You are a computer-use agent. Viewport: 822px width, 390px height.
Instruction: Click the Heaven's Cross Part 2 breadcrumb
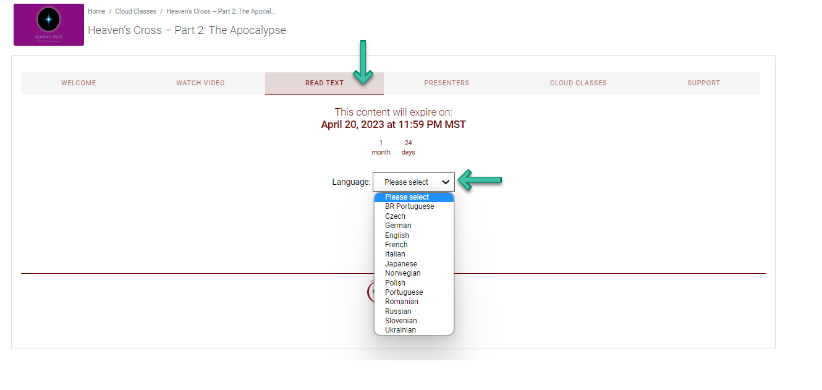221,11
